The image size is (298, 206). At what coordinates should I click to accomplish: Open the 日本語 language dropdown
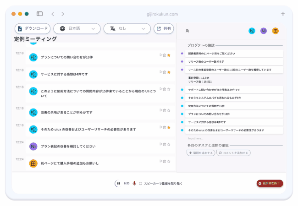77,28
